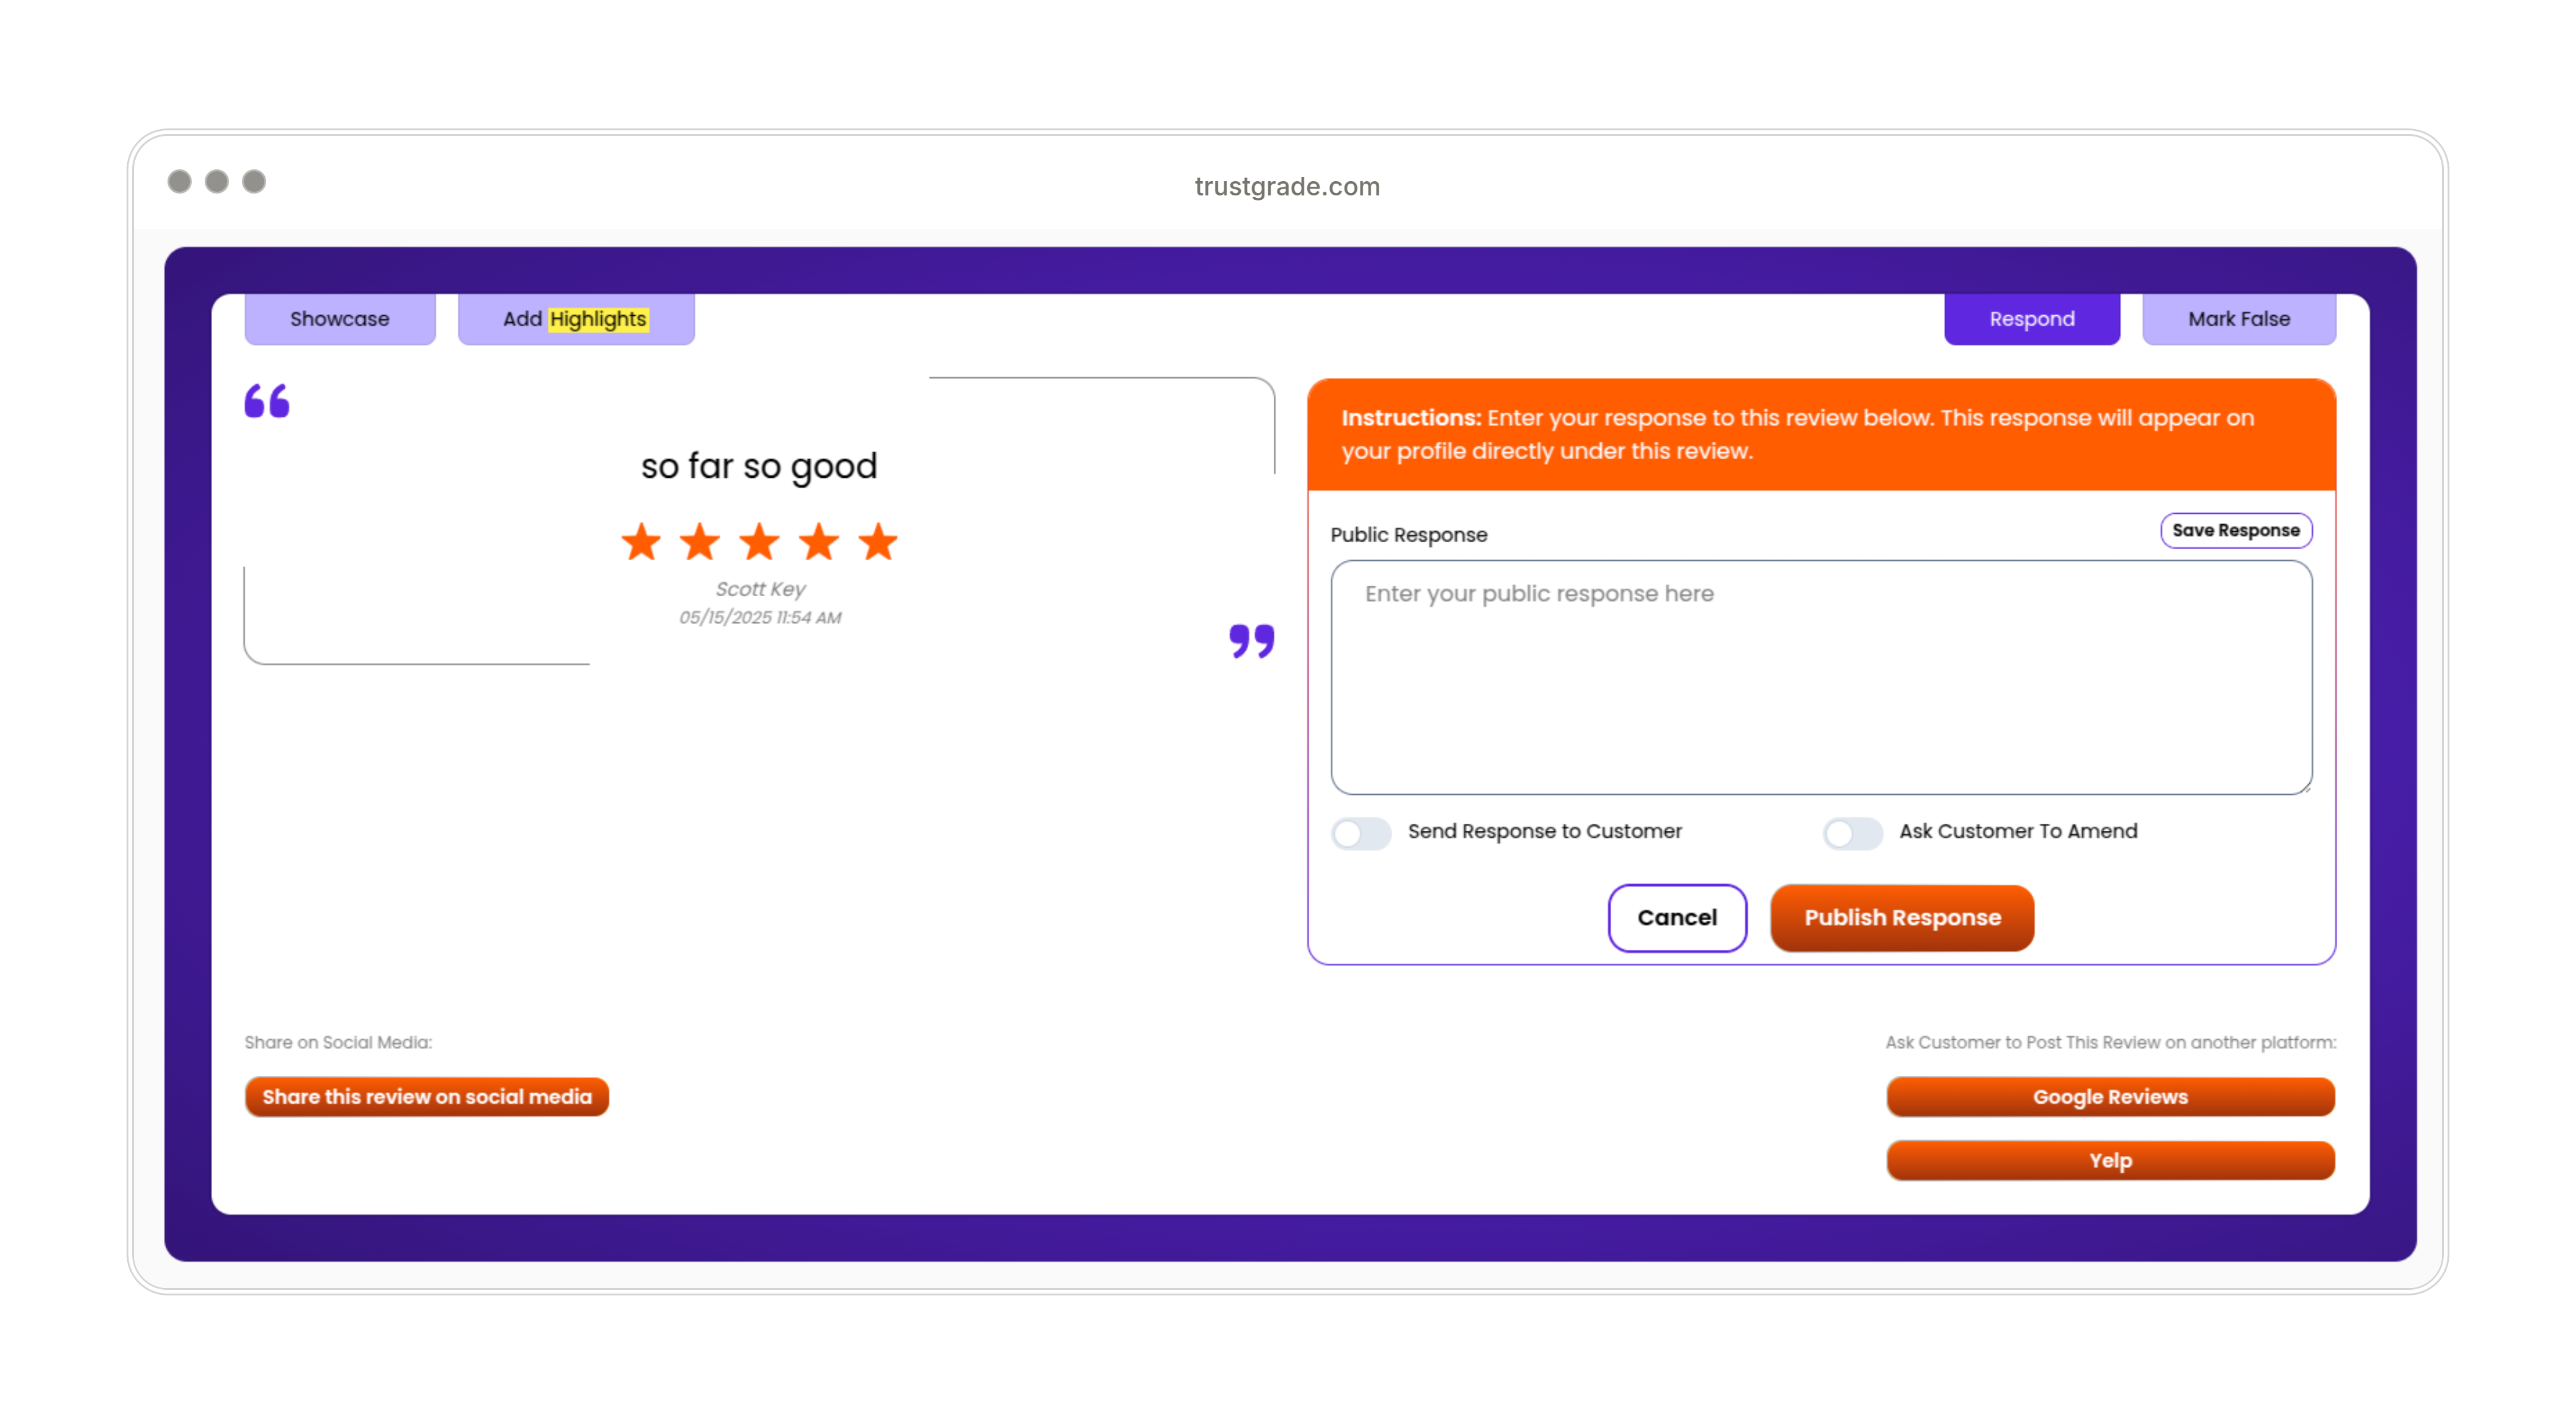Share this review on social media
The image size is (2576, 1422).
pos(427,1096)
